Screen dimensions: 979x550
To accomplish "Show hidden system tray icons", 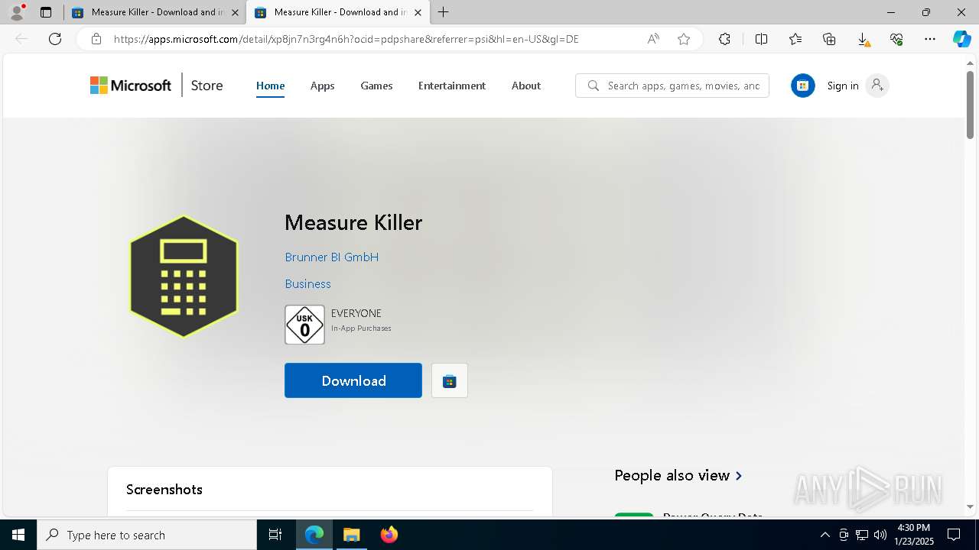I will click(x=825, y=535).
